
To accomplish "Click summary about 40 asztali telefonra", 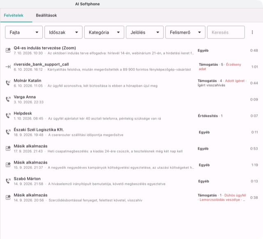I will [104, 118].
